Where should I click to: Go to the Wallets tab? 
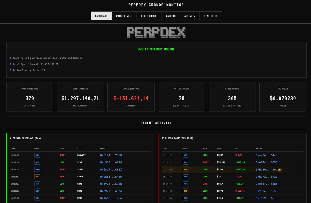pyautogui.click(x=171, y=16)
